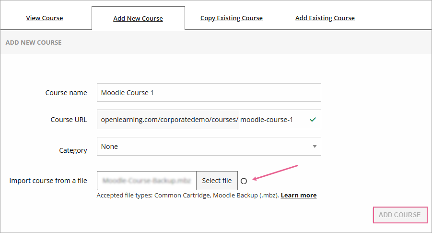The image size is (432, 233).
Task: Click the green URL validation checkmark
Action: pos(313,120)
